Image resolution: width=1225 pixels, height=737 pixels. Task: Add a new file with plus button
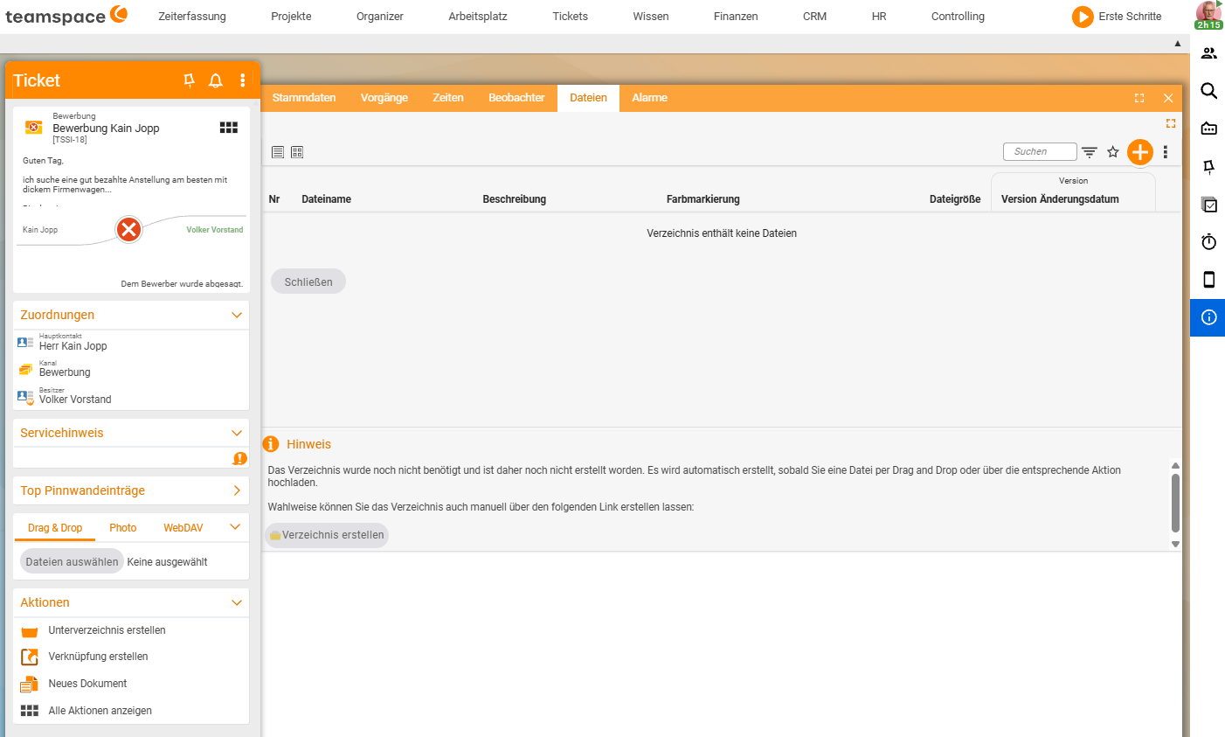1140,152
